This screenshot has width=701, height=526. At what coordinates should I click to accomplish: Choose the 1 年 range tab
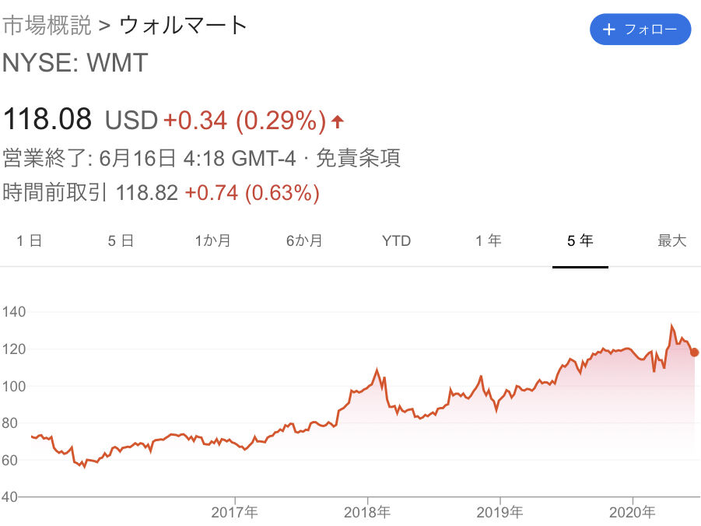click(488, 240)
